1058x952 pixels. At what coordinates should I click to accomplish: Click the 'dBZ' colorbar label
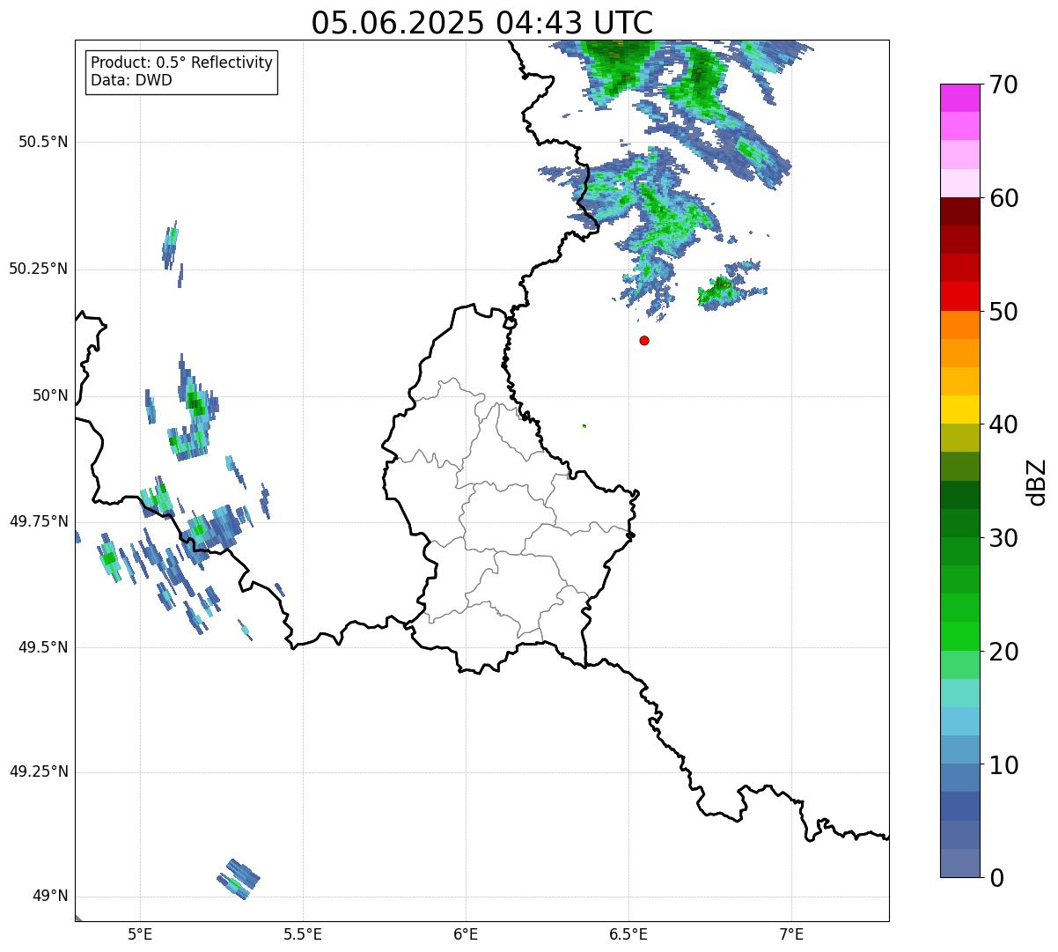click(x=1037, y=481)
